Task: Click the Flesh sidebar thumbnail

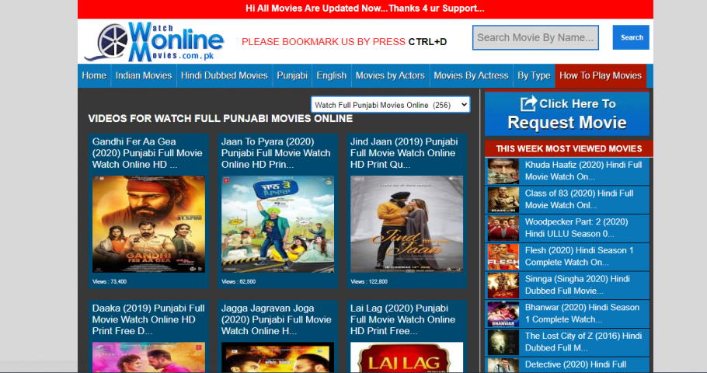Action: (503, 256)
